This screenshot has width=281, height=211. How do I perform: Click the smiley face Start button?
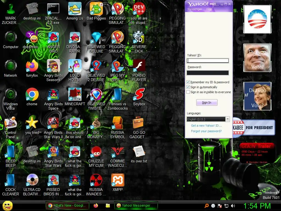coord(8,206)
